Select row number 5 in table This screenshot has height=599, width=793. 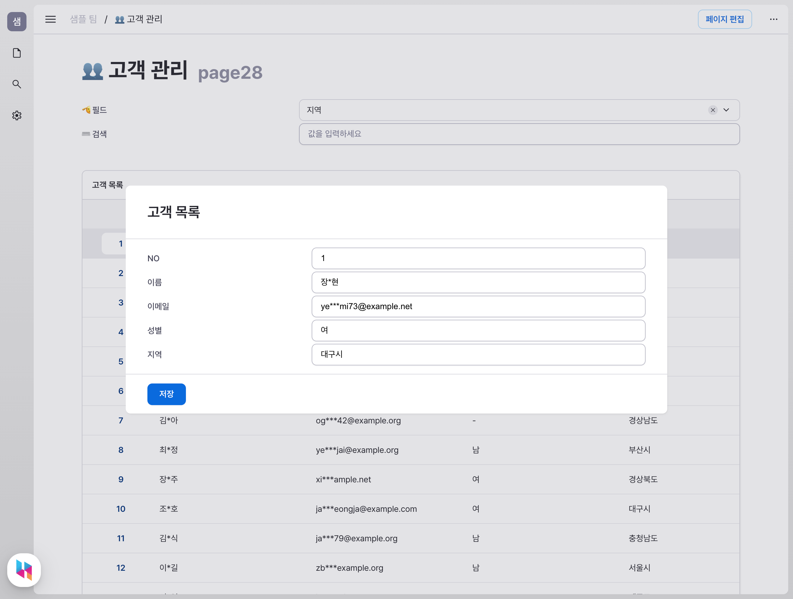(121, 361)
